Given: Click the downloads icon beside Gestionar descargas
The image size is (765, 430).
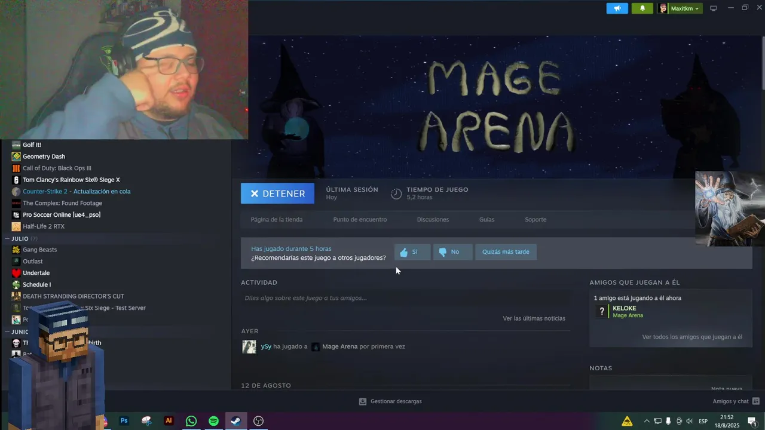Looking at the screenshot, I should [362, 401].
